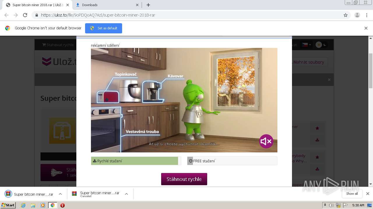This screenshot has height=209, width=373.
Task: Open Chrome profile avatar menu
Action: 357,15
